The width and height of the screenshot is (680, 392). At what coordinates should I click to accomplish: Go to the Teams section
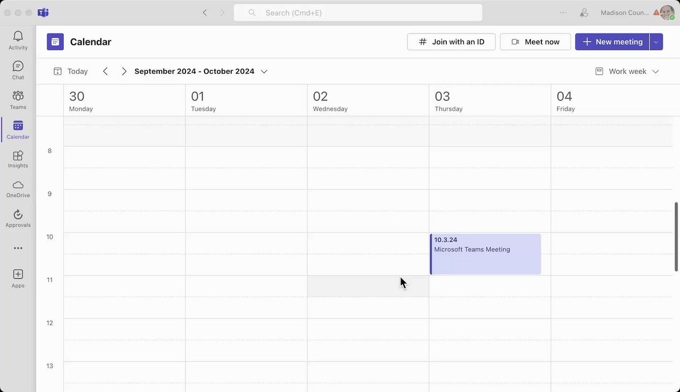coord(18,99)
